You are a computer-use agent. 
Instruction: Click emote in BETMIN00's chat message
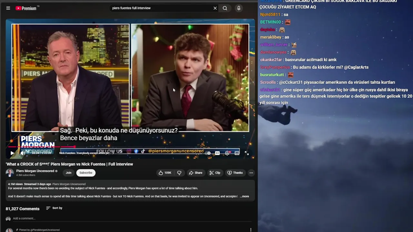(287, 22)
